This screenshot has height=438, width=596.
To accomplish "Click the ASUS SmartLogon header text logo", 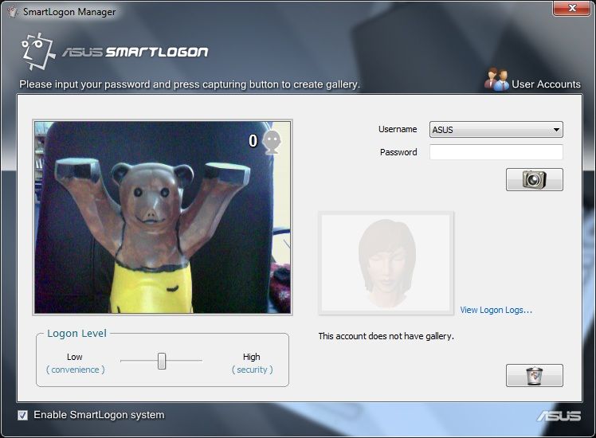I will [135, 53].
